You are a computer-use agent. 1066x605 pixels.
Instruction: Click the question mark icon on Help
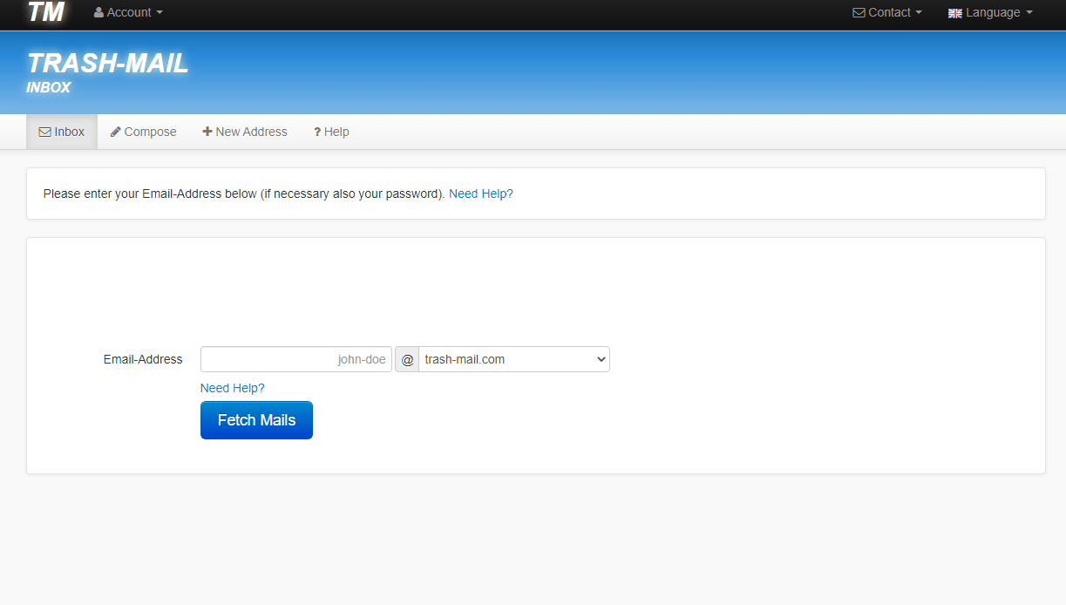[317, 132]
